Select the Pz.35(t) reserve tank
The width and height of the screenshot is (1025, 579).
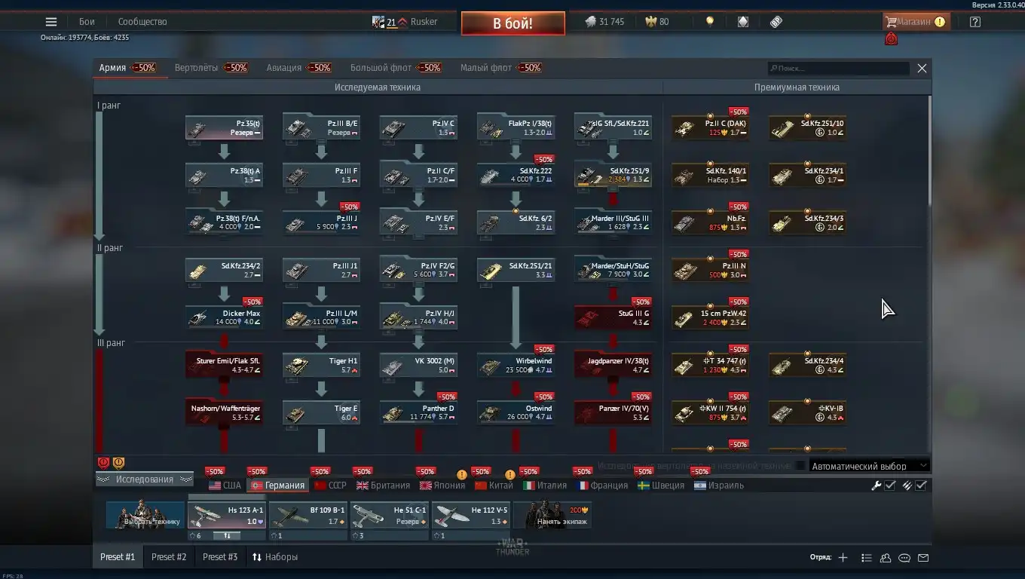tap(224, 127)
